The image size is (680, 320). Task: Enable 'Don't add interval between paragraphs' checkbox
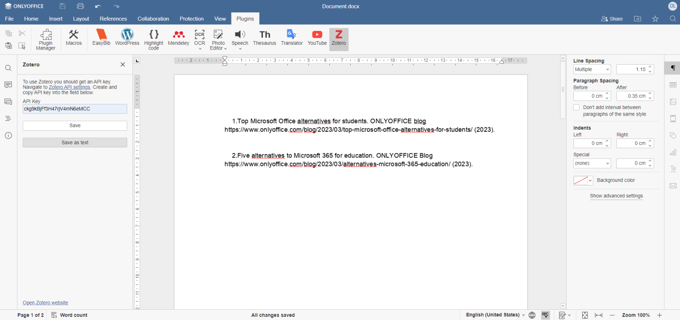click(576, 107)
